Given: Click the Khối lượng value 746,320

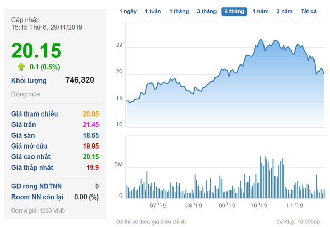Looking at the screenshot, I should coord(80,80).
